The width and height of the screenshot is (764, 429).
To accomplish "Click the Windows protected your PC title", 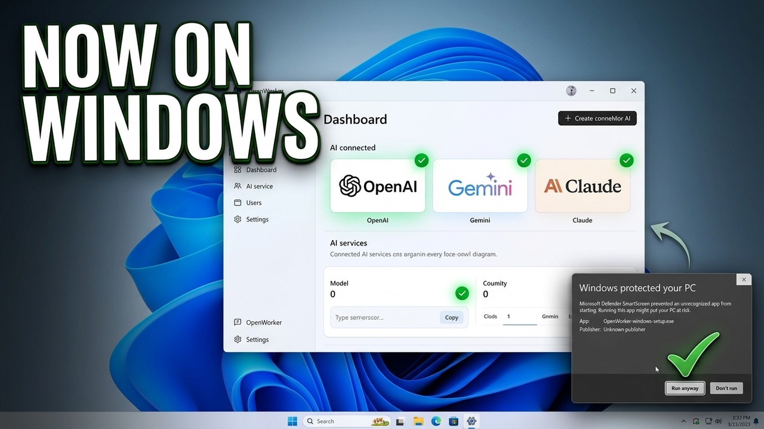I will tap(637, 288).
